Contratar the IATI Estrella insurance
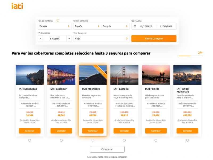 pos(124,131)
